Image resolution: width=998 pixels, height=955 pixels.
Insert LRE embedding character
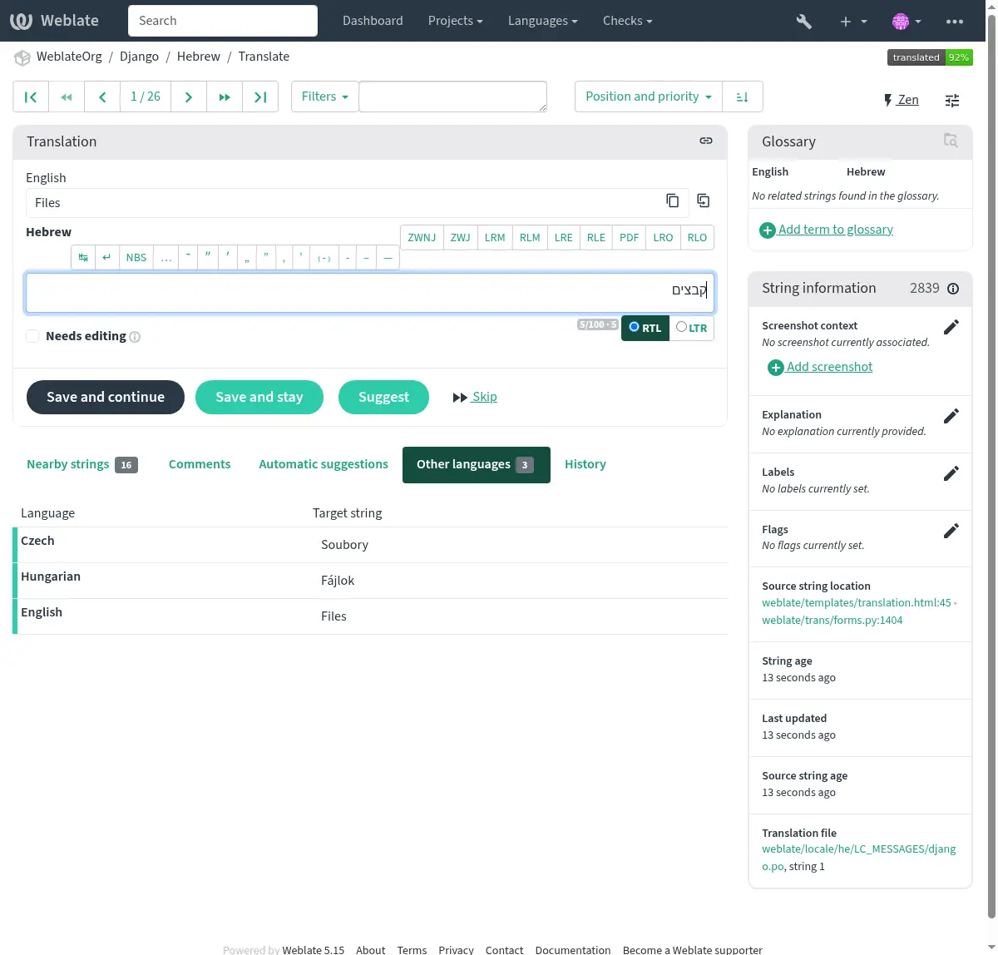564,237
